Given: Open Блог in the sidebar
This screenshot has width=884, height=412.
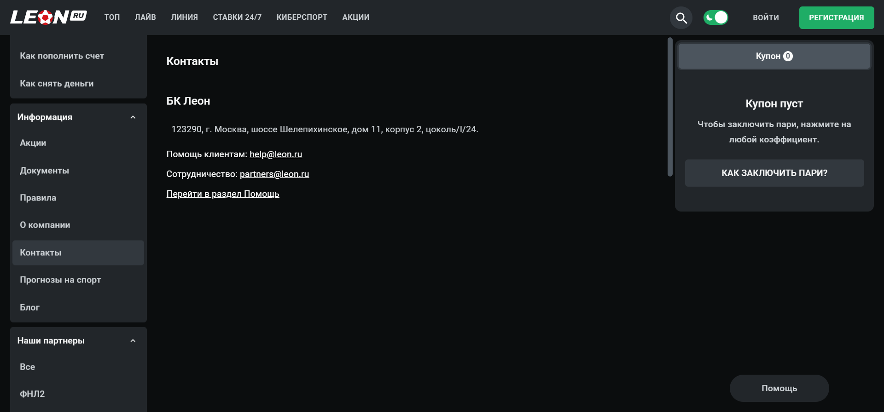Looking at the screenshot, I should click(78, 307).
